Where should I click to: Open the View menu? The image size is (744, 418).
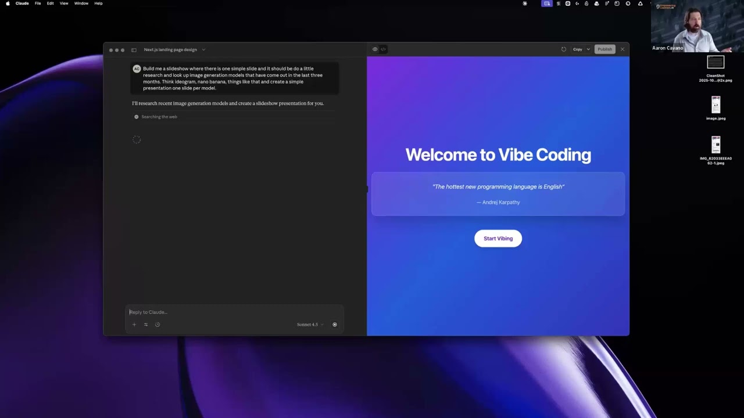coord(64,3)
